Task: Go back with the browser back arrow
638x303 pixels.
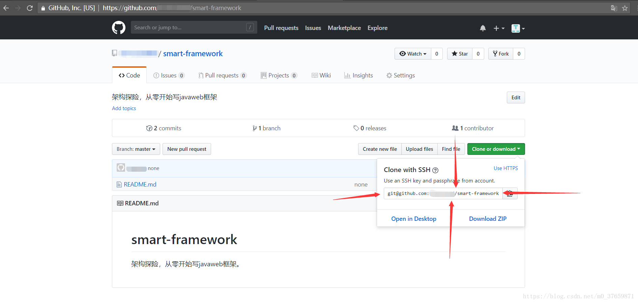Action: point(6,8)
